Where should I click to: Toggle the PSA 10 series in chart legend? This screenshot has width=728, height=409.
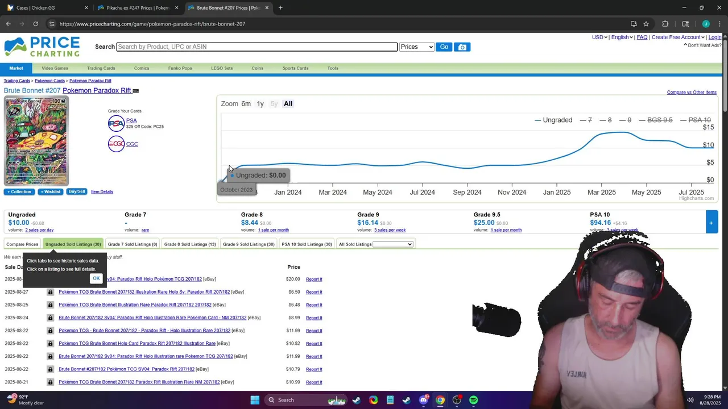tap(696, 120)
